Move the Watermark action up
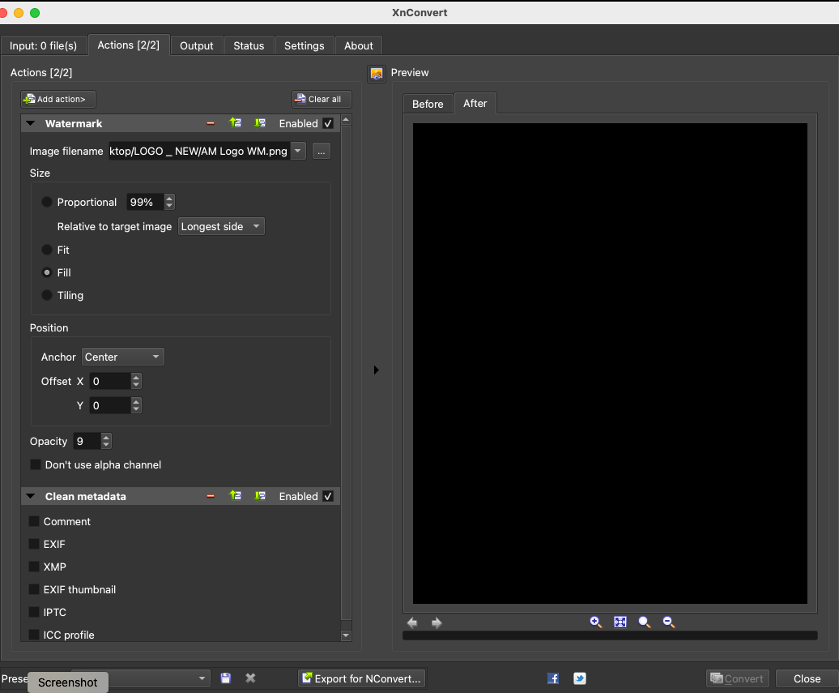Viewport: 839px width, 693px height. pos(236,123)
